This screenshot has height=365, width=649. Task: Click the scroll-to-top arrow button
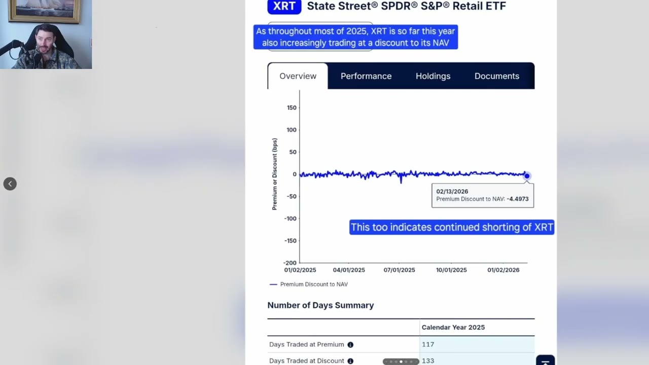[x=545, y=360]
